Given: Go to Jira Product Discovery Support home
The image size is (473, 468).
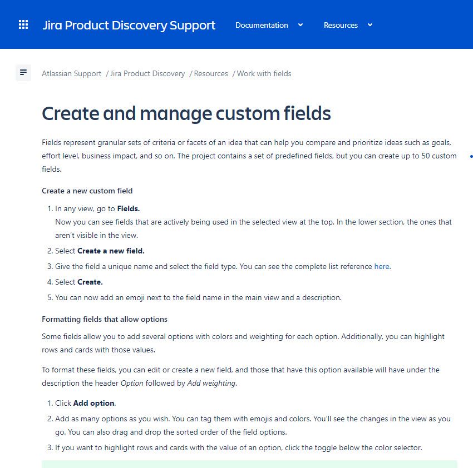Looking at the screenshot, I should (x=129, y=26).
